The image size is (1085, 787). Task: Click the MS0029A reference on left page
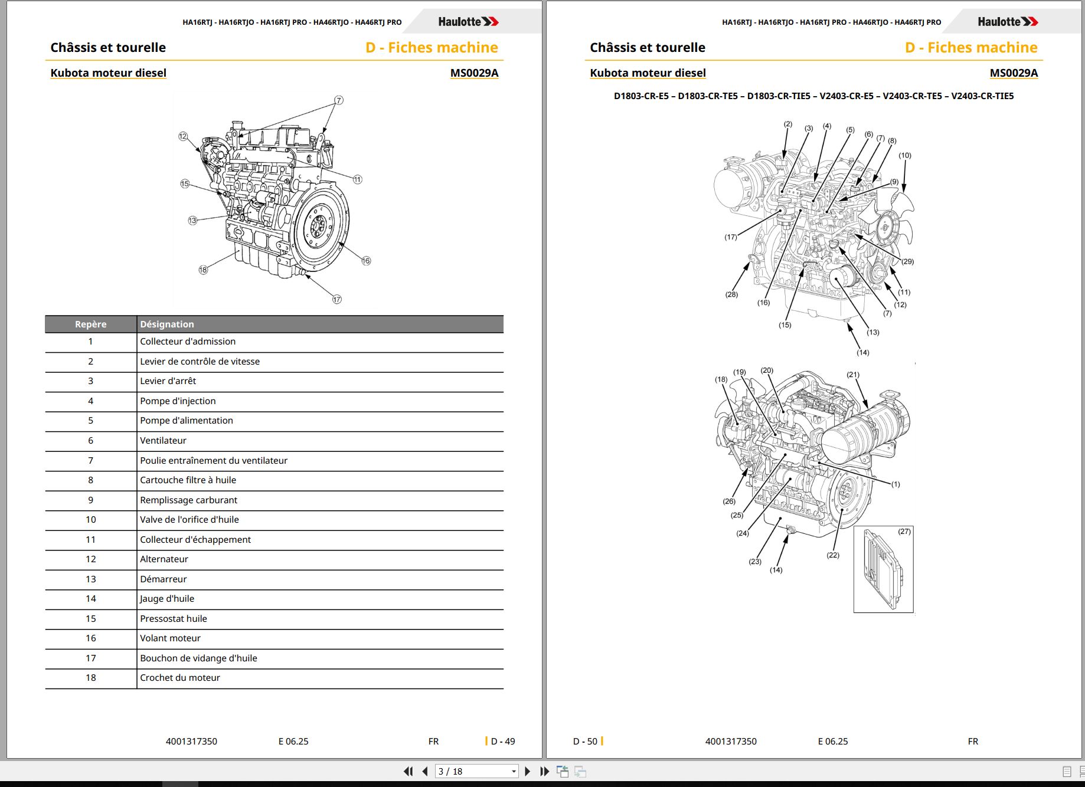click(x=474, y=73)
